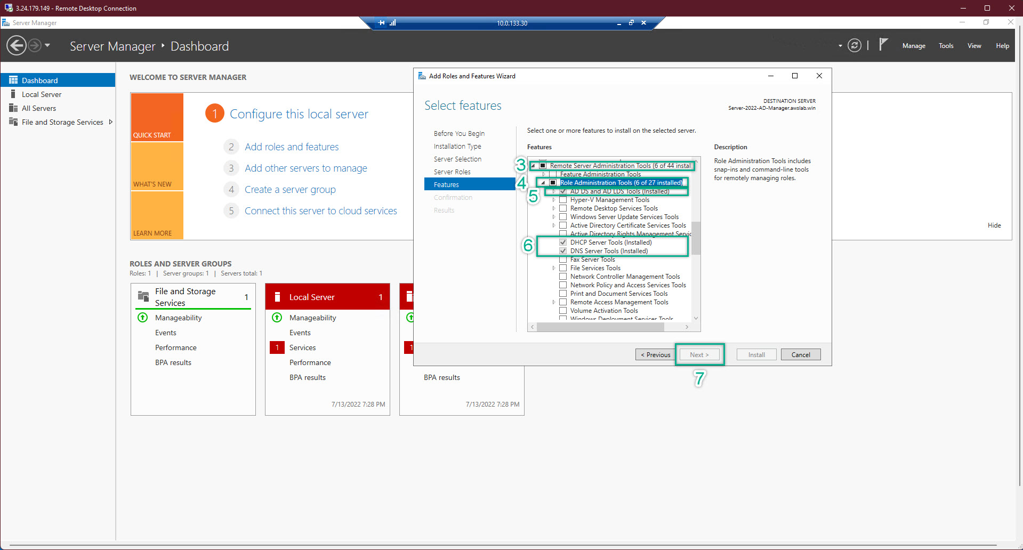Viewport: 1023px width, 550px height.
Task: Go to the Server Roles wizard step
Action: (x=452, y=172)
